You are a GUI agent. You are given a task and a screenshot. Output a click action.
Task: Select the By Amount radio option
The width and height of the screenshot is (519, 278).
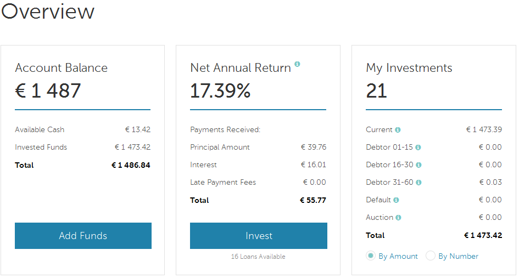(371, 256)
